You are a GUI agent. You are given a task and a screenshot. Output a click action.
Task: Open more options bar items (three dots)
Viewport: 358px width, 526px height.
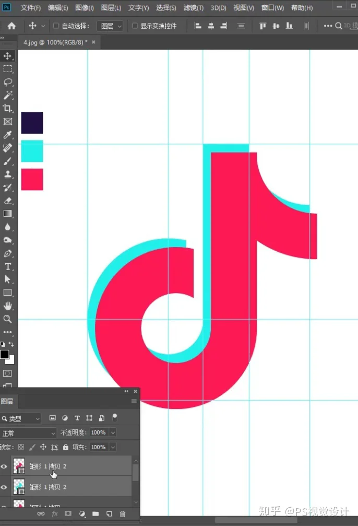tap(328, 26)
